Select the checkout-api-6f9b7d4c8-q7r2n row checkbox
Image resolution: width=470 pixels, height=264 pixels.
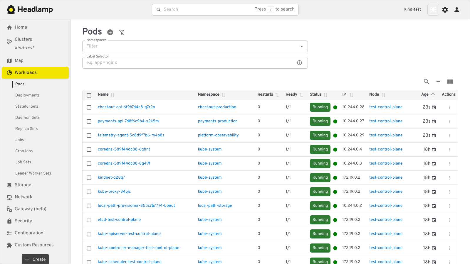89,107
